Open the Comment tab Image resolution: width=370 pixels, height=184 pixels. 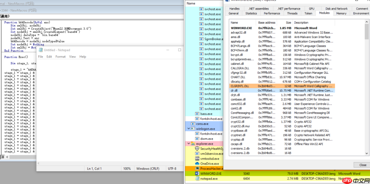(x=362, y=9)
